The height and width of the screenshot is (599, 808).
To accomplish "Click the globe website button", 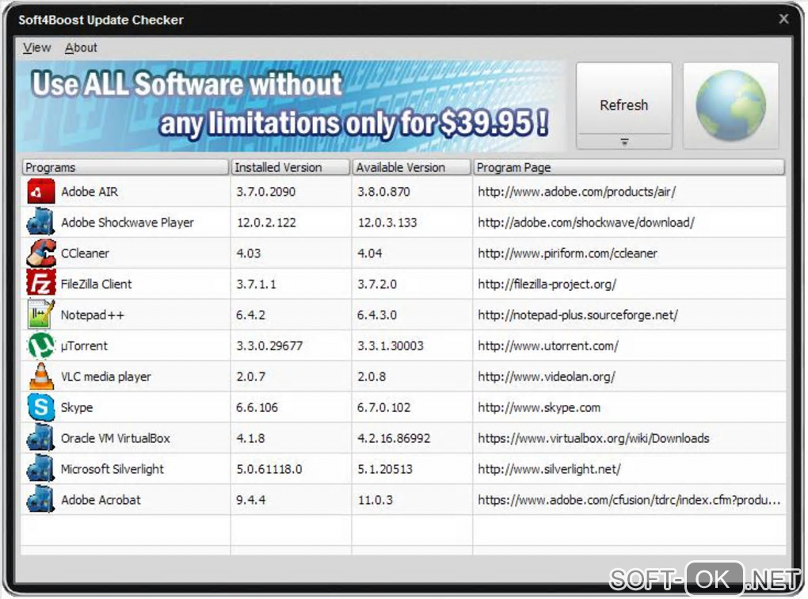I will [730, 105].
